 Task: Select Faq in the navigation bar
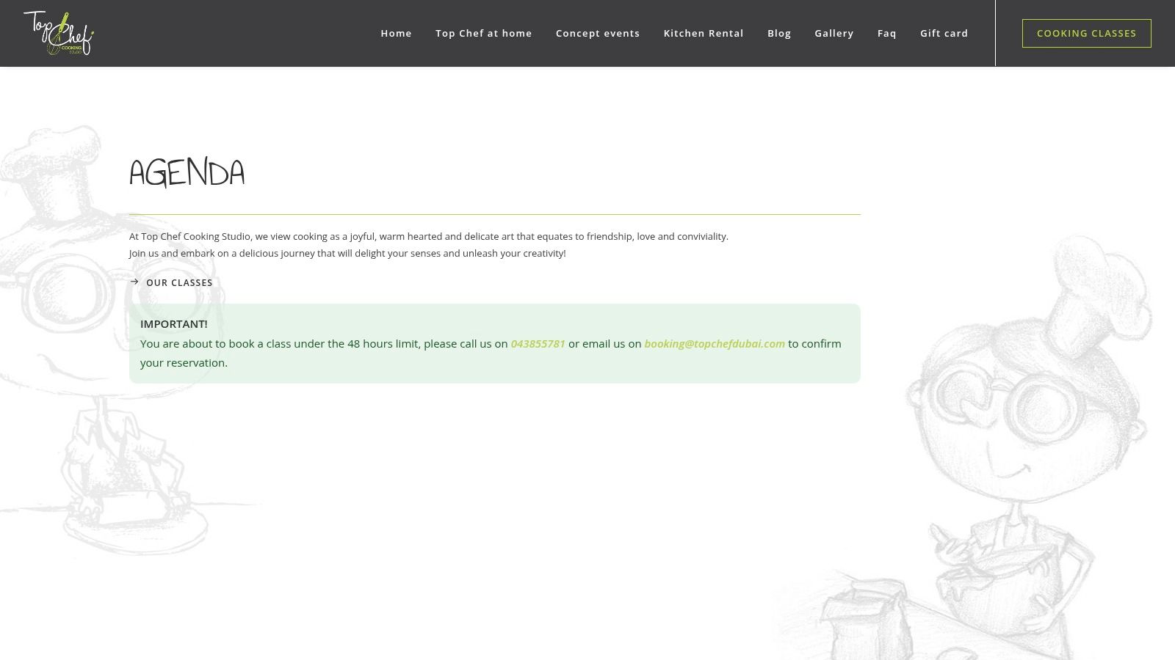tap(886, 33)
